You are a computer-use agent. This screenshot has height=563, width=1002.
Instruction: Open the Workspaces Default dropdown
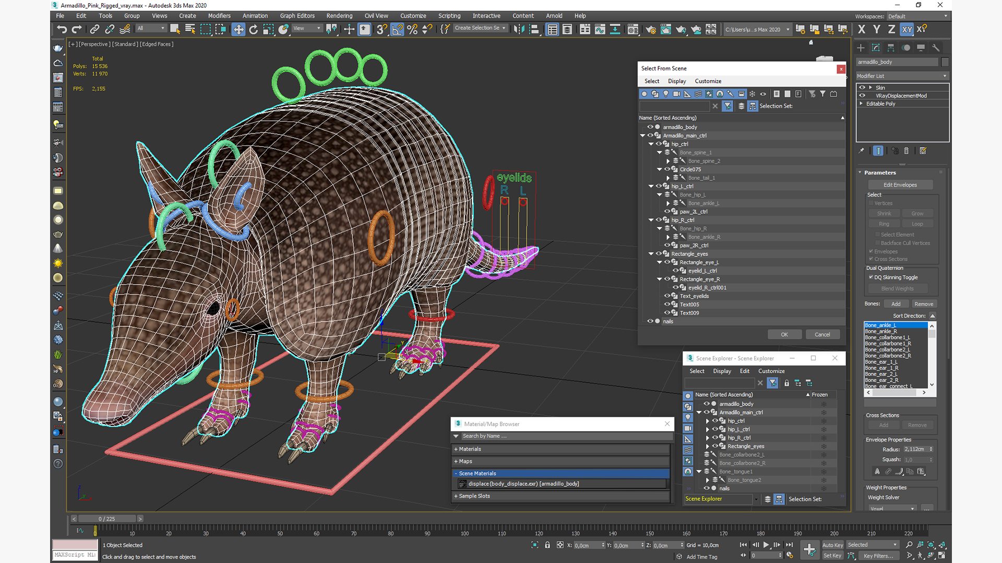pos(917,16)
